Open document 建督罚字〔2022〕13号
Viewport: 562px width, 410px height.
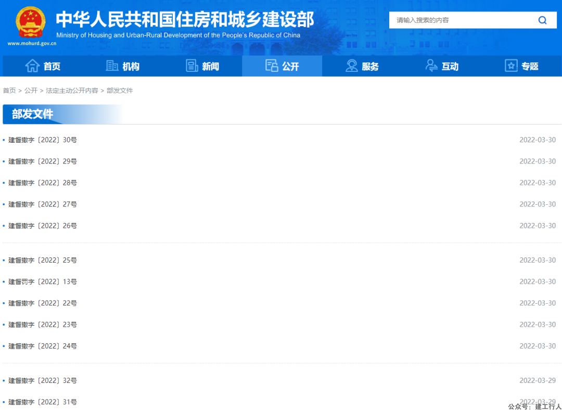click(x=43, y=282)
